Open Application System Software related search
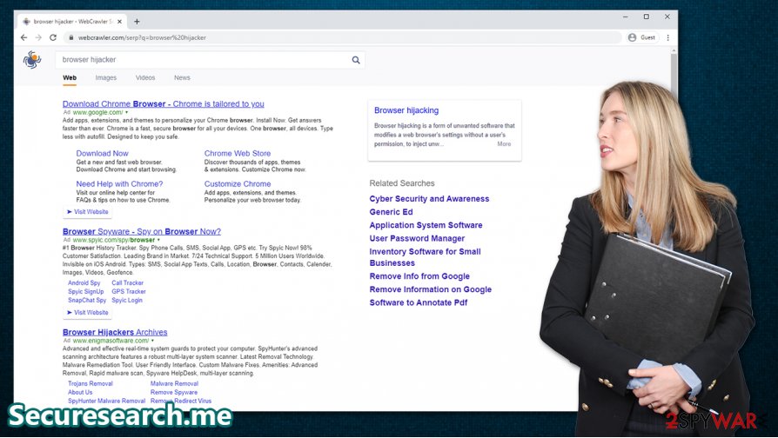Image resolution: width=778 pixels, height=438 pixels. click(x=426, y=225)
